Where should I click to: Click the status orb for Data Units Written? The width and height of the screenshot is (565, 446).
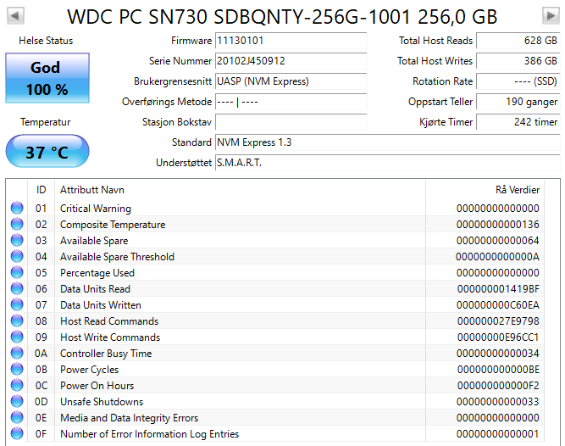[x=17, y=304]
